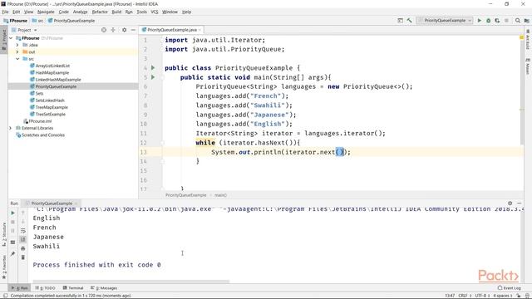Collapse the src folder
This screenshot has width=532, height=299.
17,59
